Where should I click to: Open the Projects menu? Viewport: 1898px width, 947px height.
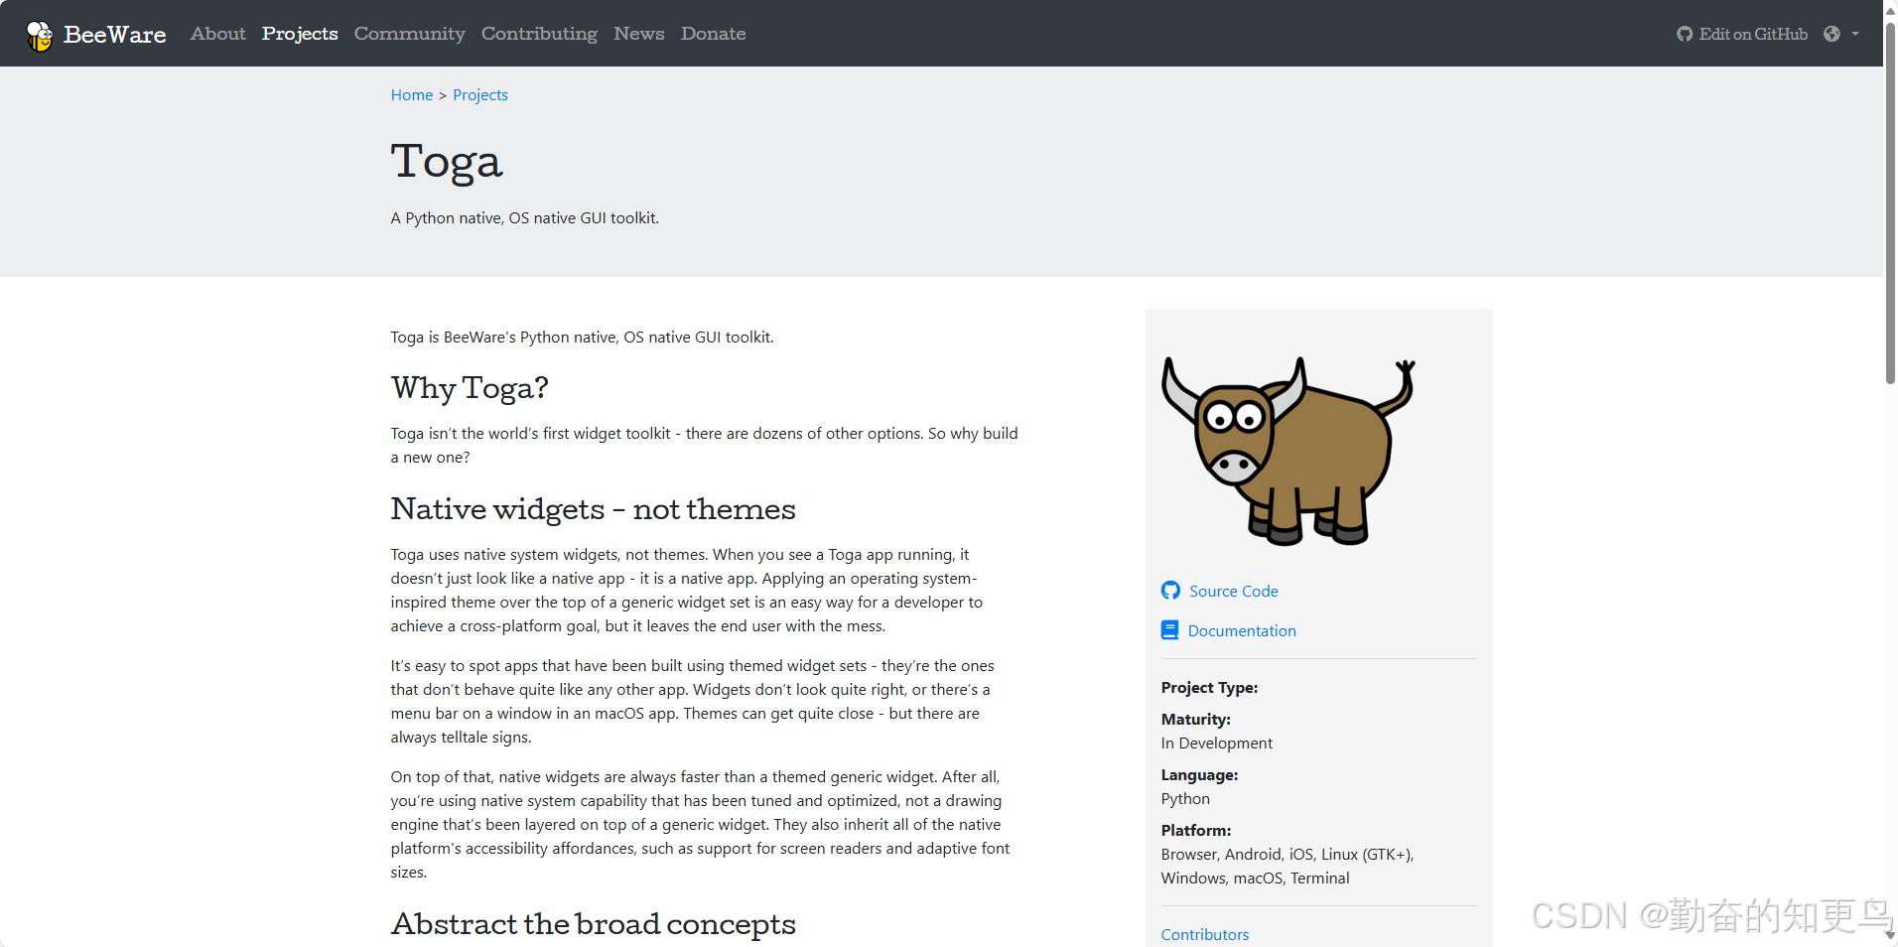[300, 34]
